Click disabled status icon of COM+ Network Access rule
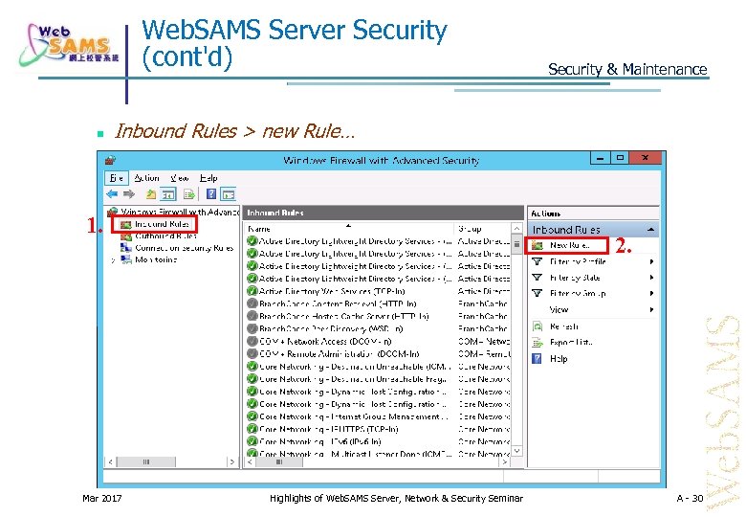This screenshot has height=517, width=746. pos(252,341)
